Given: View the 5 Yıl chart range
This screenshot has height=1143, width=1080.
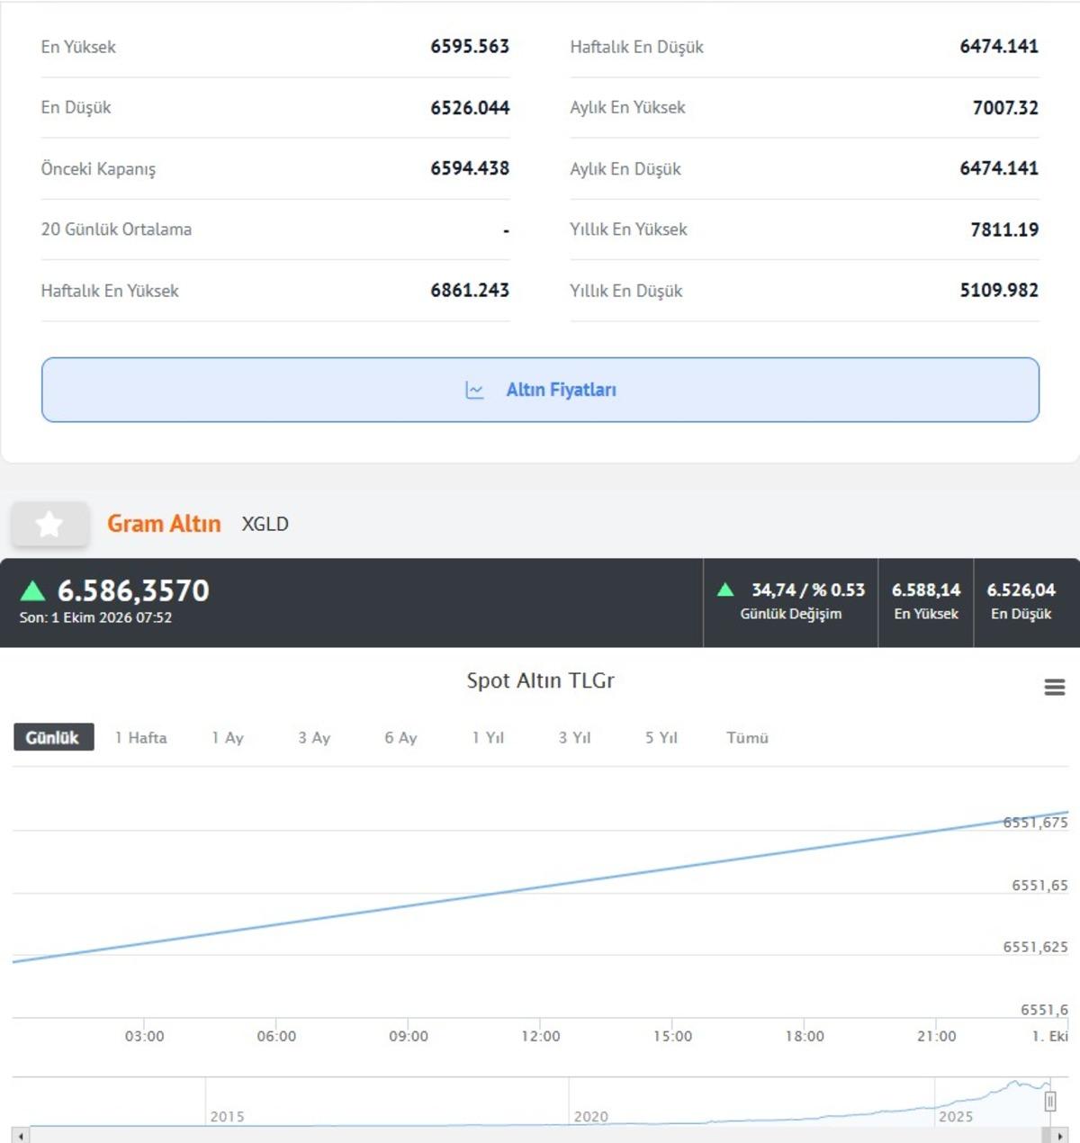Looking at the screenshot, I should pyautogui.click(x=661, y=738).
